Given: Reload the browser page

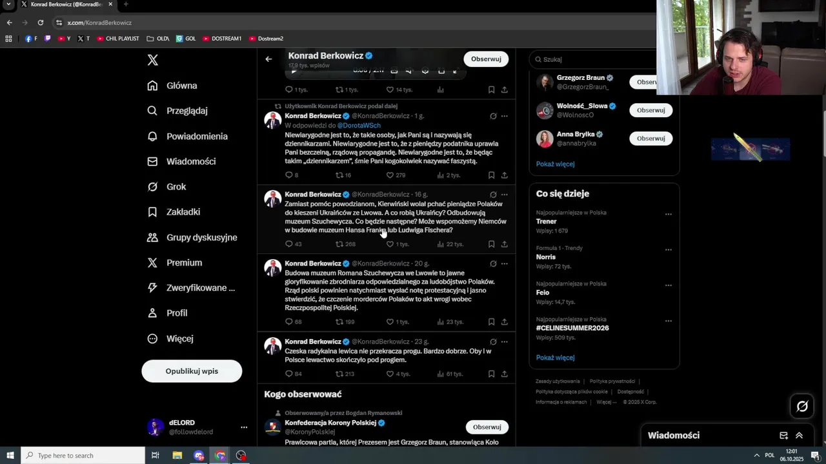Looking at the screenshot, I should pyautogui.click(x=40, y=23).
